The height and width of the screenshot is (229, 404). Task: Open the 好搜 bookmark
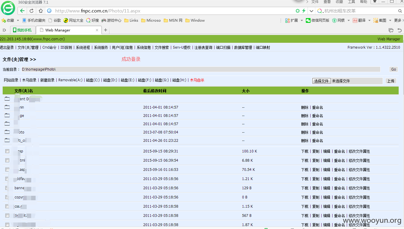click(93, 20)
